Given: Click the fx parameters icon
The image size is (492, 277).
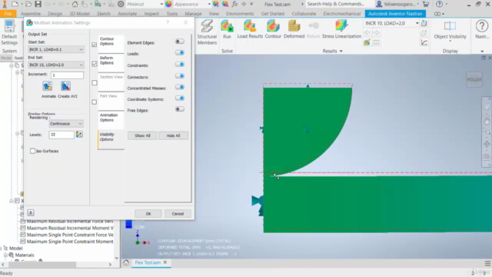Looking at the screenshot, I should (x=234, y=4).
